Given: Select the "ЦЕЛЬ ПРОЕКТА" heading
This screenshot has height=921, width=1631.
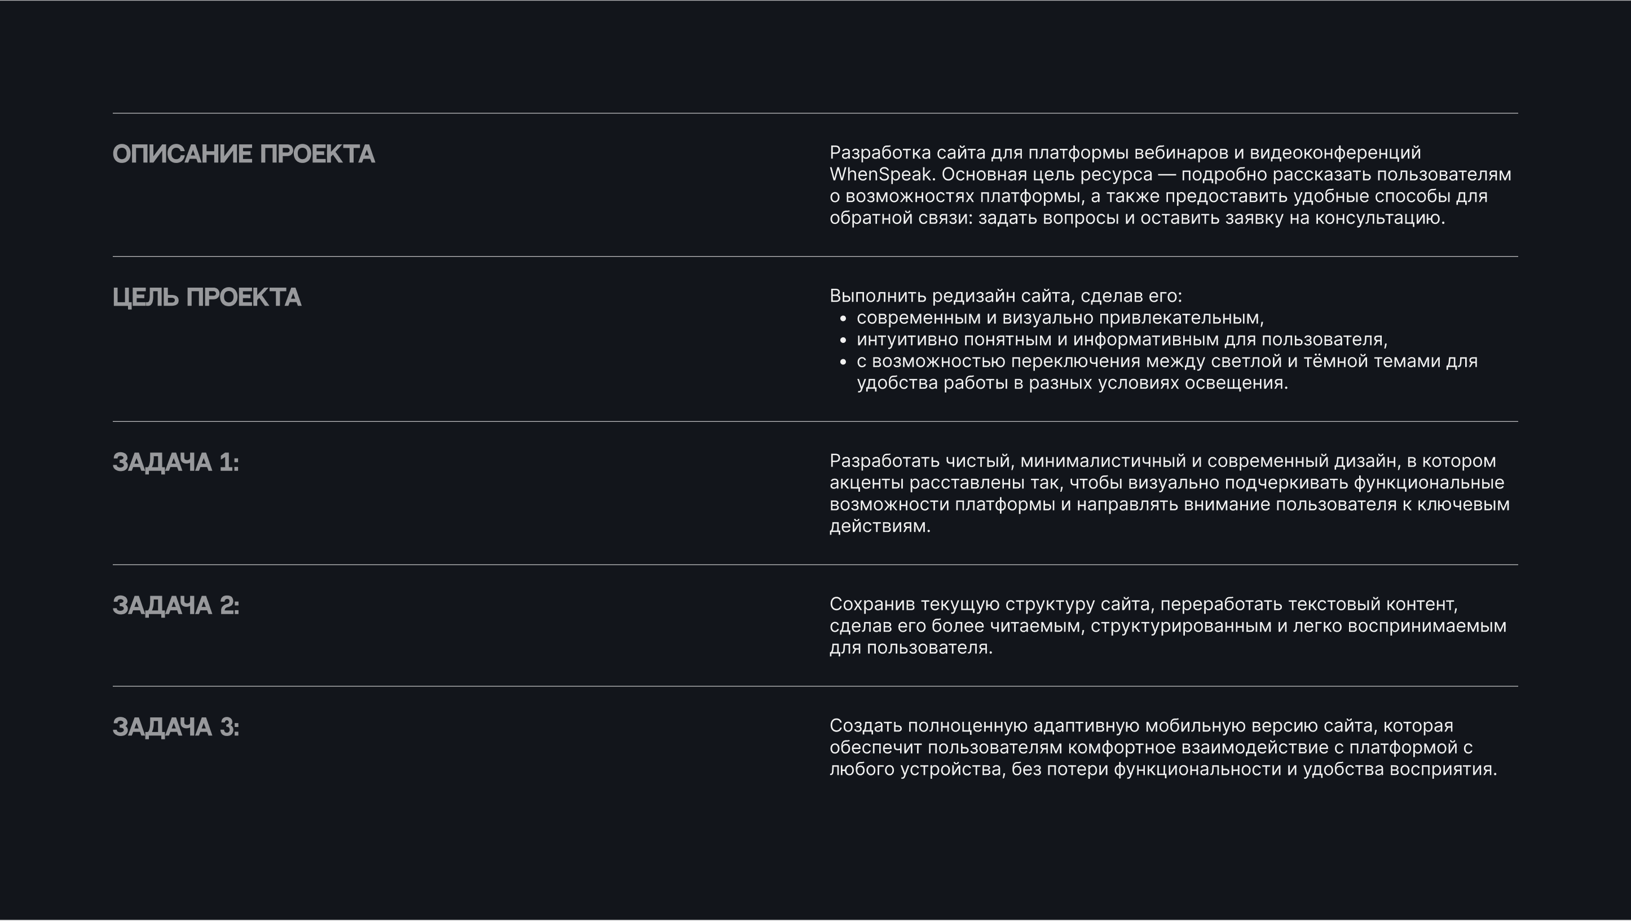Looking at the screenshot, I should point(207,297).
